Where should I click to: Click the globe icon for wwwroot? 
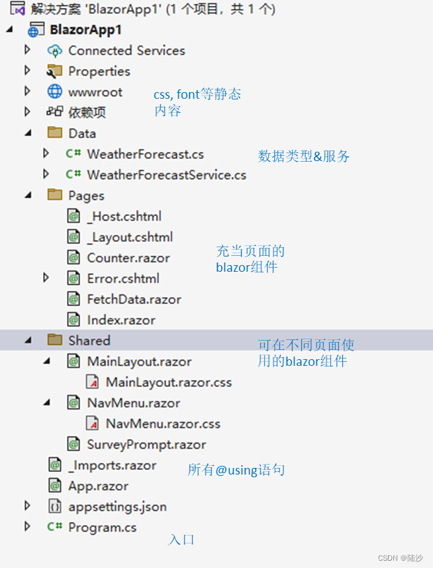click(x=55, y=92)
